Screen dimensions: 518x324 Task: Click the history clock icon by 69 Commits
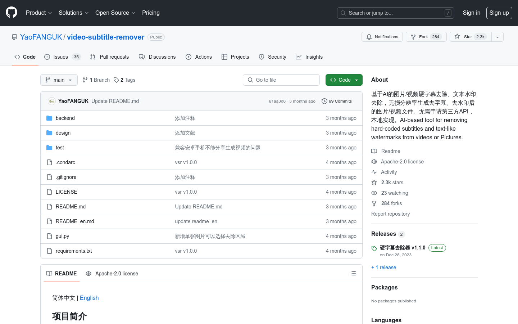[324, 101]
